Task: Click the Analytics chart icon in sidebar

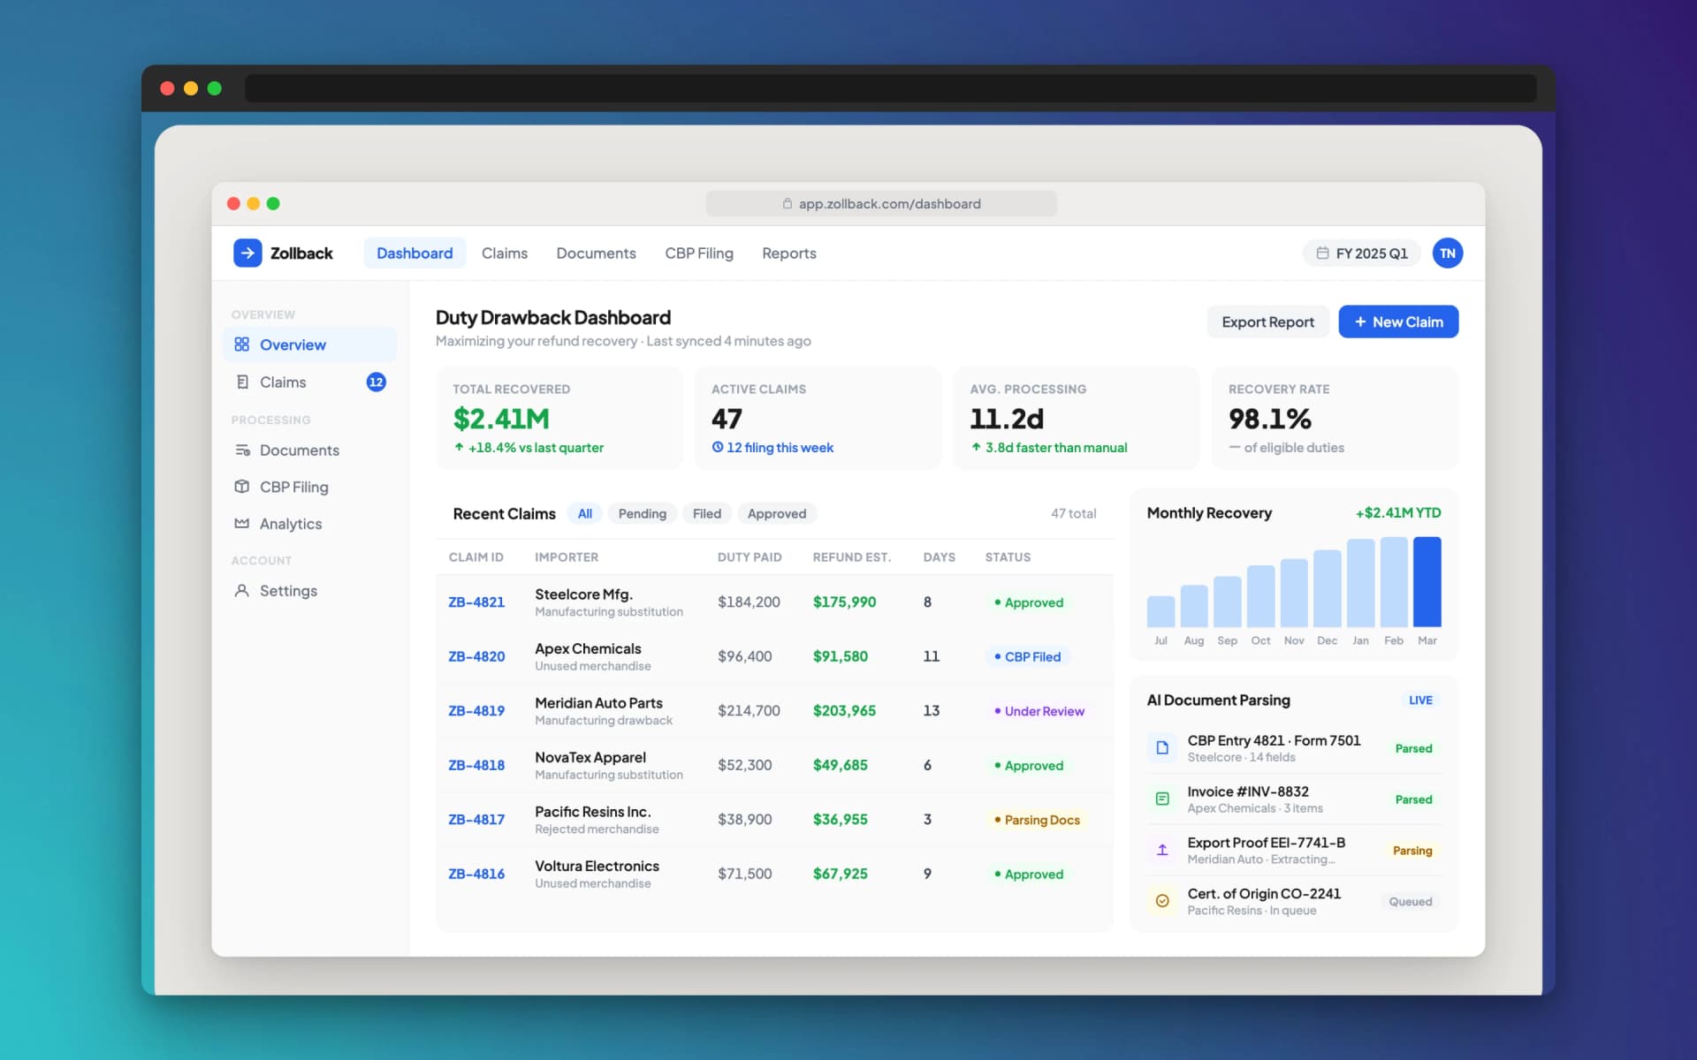Action: tap(241, 523)
